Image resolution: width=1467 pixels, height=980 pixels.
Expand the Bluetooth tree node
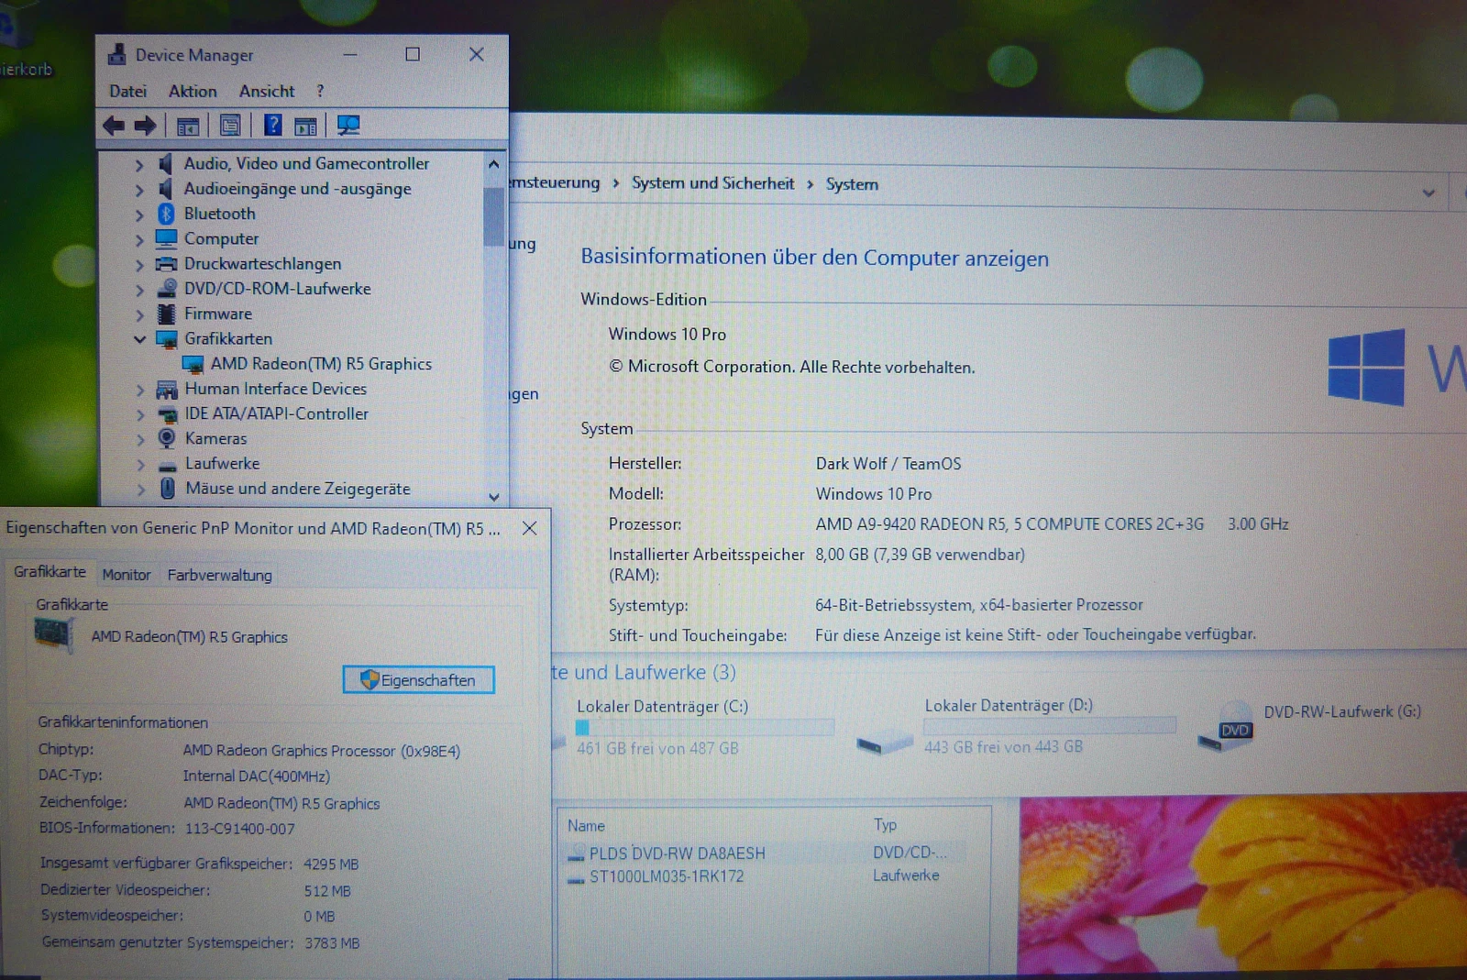click(139, 215)
